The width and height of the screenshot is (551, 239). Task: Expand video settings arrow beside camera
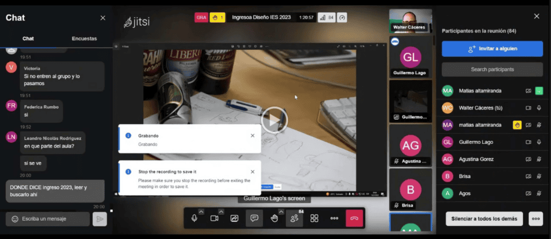pyautogui.click(x=221, y=212)
